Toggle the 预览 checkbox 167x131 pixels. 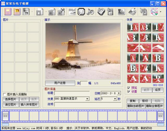[x=129, y=88]
